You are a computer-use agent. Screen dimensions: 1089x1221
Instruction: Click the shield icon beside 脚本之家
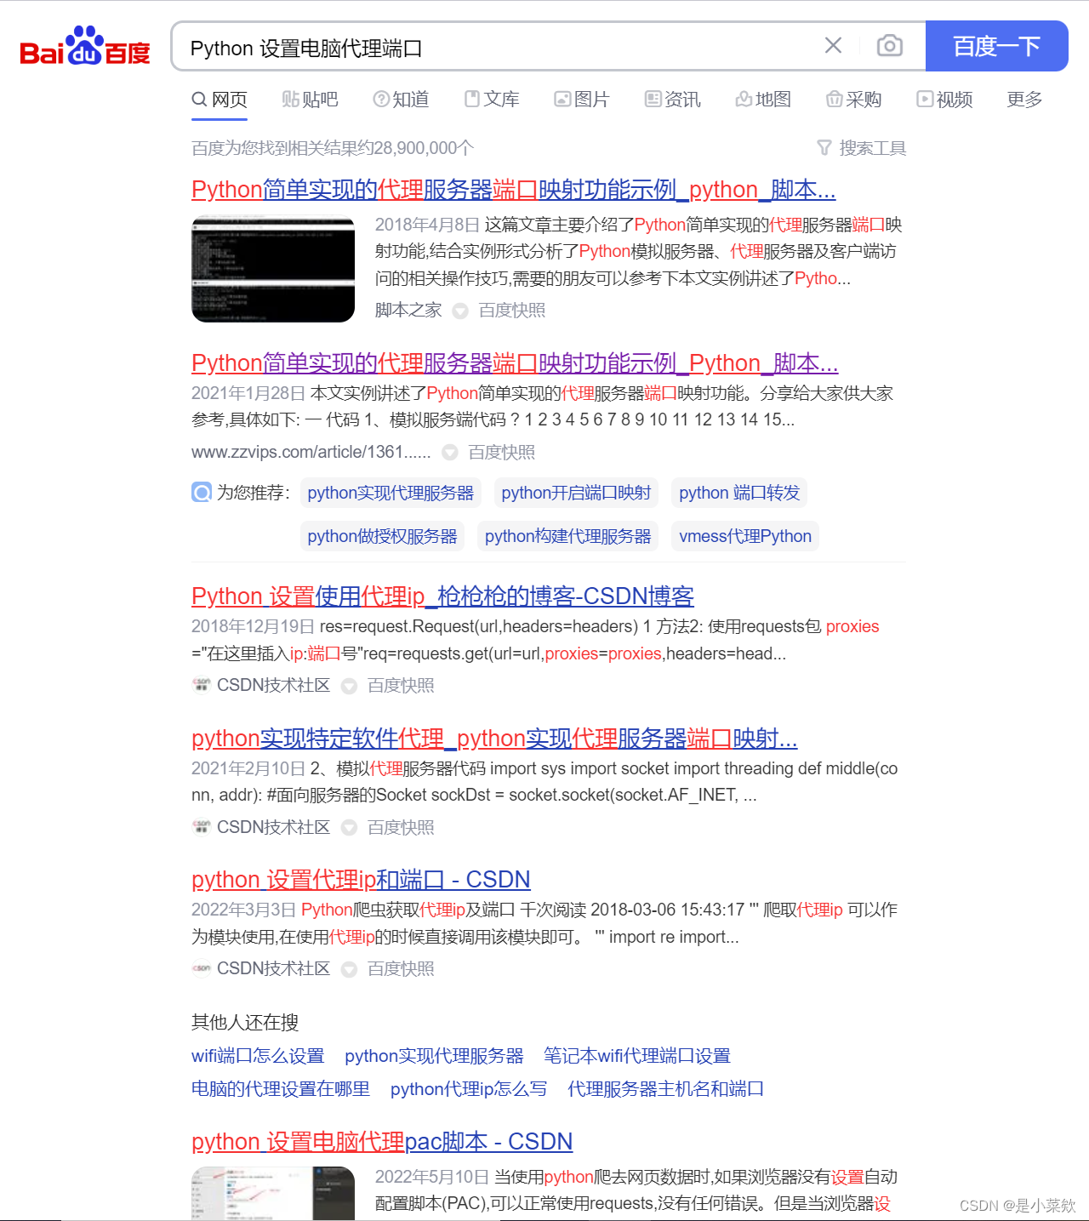point(460,311)
